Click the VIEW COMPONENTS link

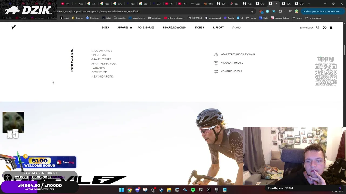click(x=232, y=63)
